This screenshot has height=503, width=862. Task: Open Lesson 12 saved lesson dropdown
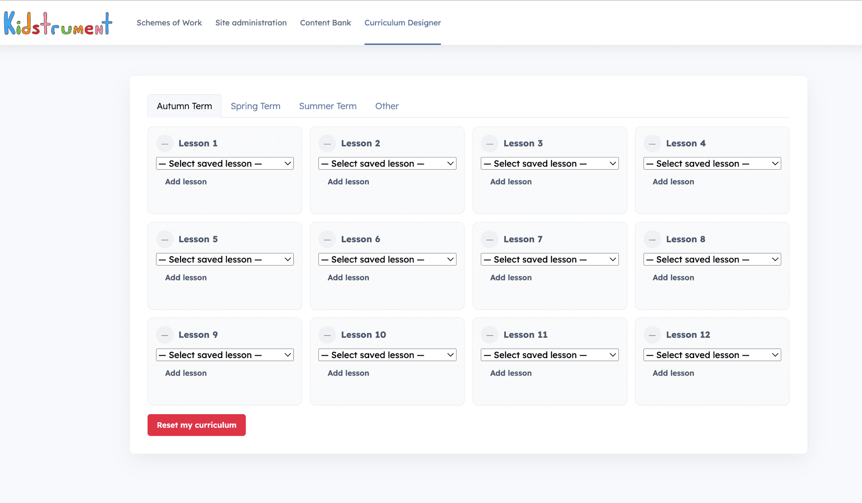[x=712, y=355]
